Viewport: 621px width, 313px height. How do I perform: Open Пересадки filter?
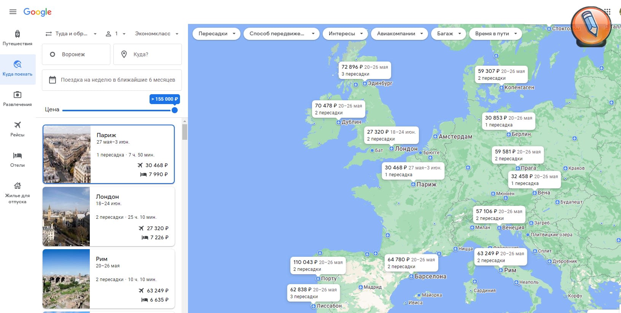click(217, 33)
